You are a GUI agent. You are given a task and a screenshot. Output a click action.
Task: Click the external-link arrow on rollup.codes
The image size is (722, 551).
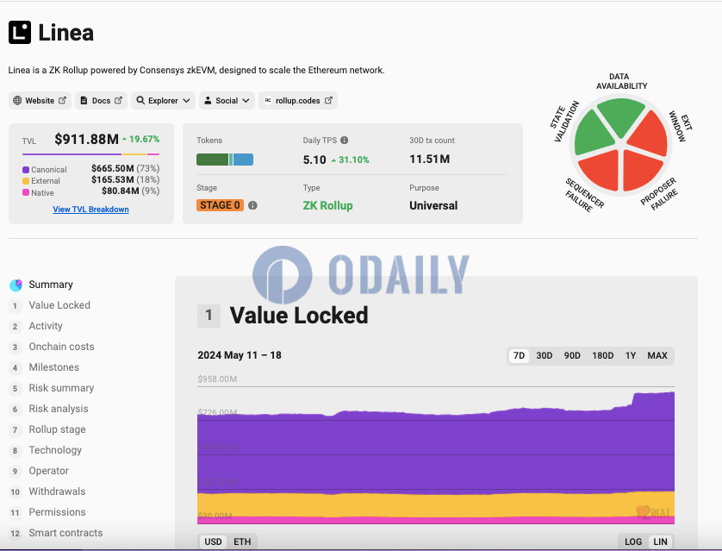click(x=328, y=100)
